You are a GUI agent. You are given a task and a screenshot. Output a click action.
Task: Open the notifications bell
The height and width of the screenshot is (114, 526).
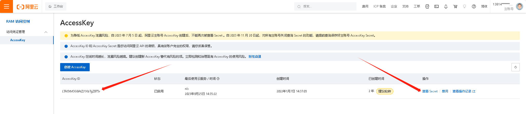tap(446, 6)
